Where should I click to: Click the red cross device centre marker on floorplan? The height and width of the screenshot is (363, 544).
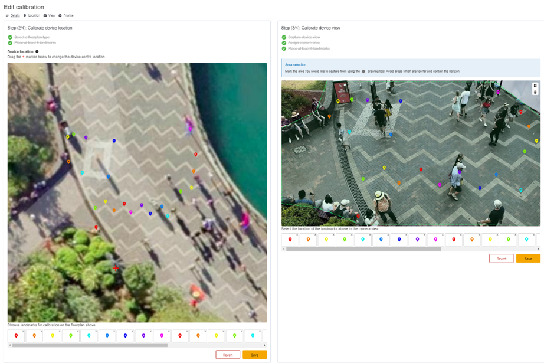pyautogui.click(x=115, y=268)
